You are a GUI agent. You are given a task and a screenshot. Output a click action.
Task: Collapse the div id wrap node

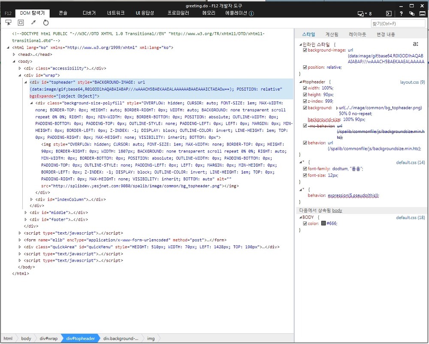click(20, 75)
